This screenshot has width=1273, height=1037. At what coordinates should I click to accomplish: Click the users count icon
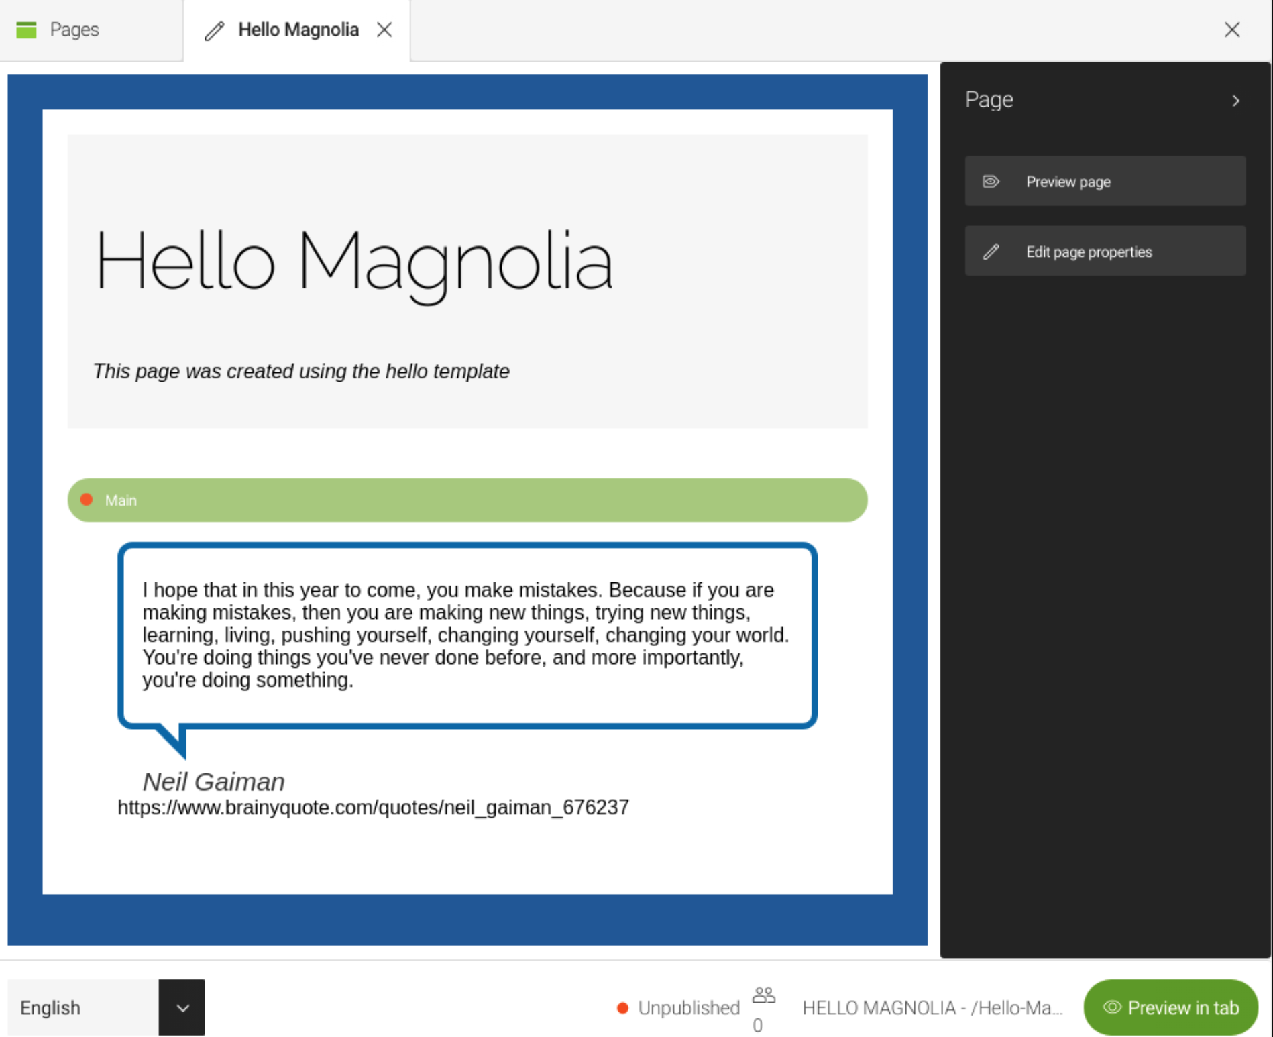pyautogui.click(x=763, y=995)
